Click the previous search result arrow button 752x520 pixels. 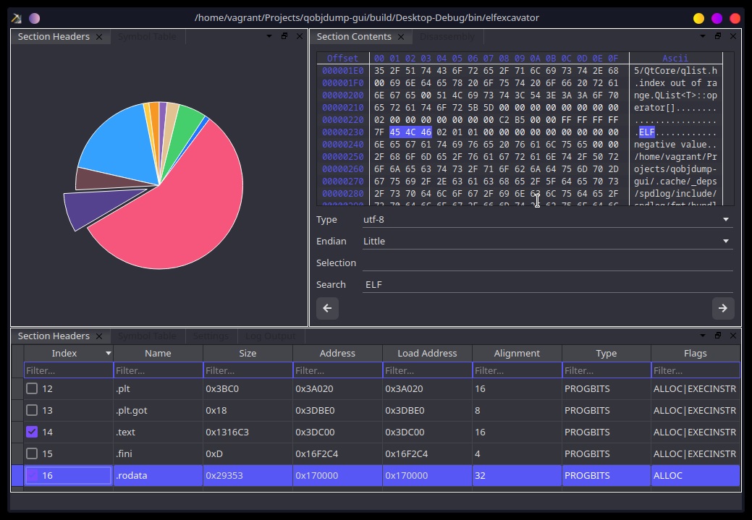point(327,308)
